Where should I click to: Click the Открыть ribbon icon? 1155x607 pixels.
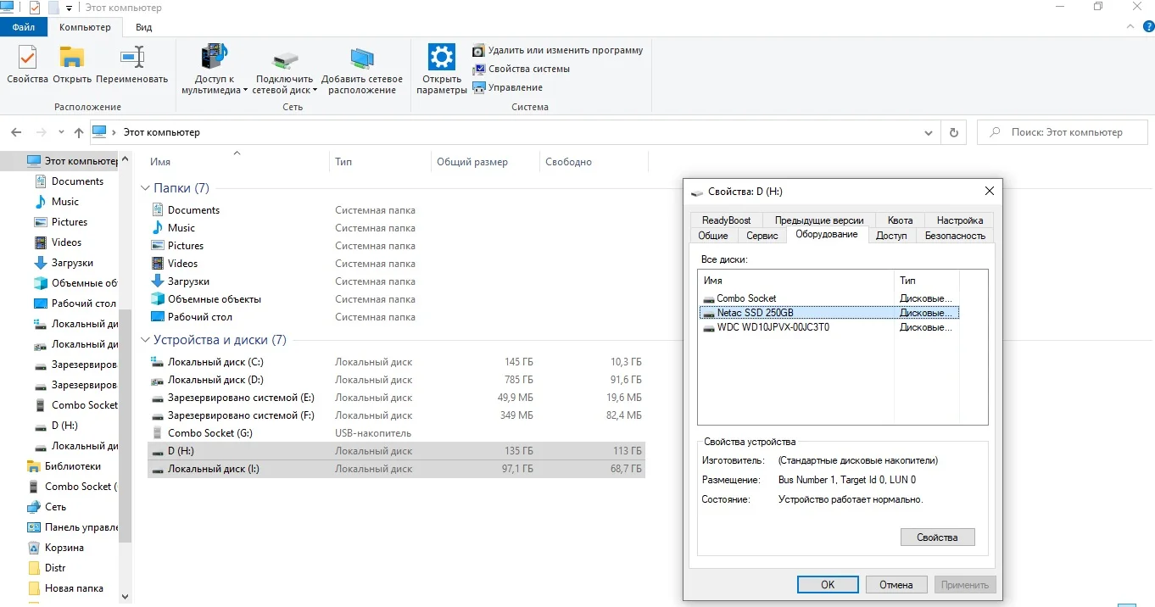(72, 66)
